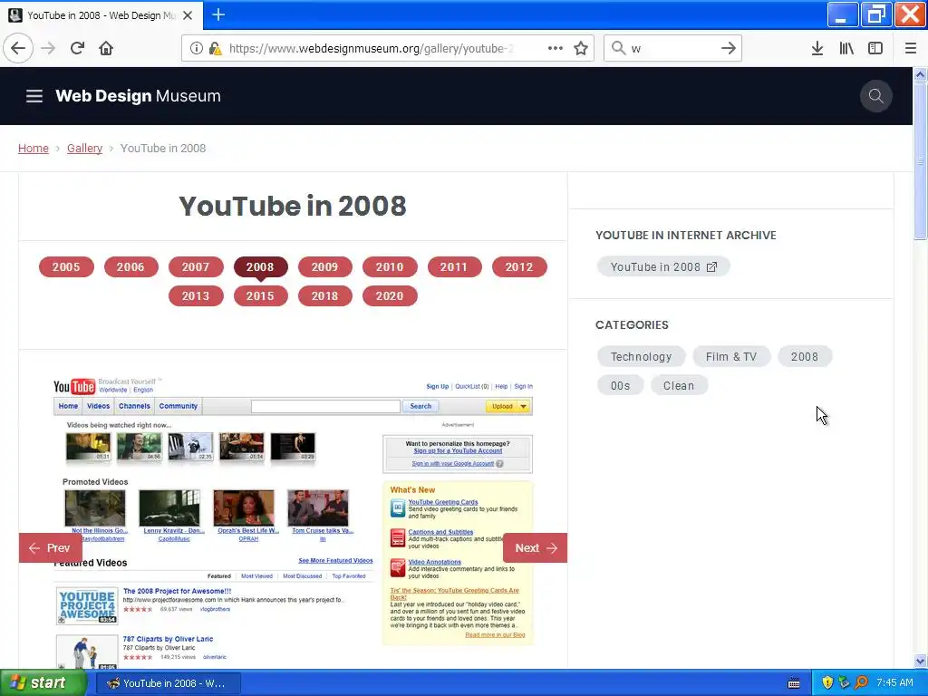Select the 2007 year pill

click(x=196, y=267)
